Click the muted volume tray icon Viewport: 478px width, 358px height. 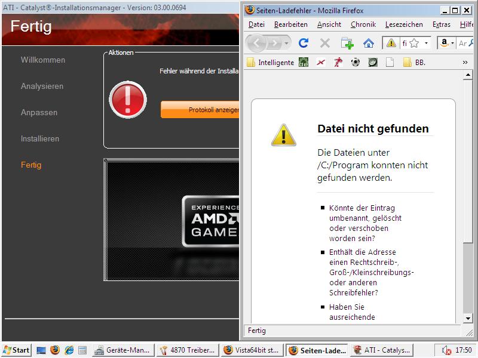coord(446,350)
